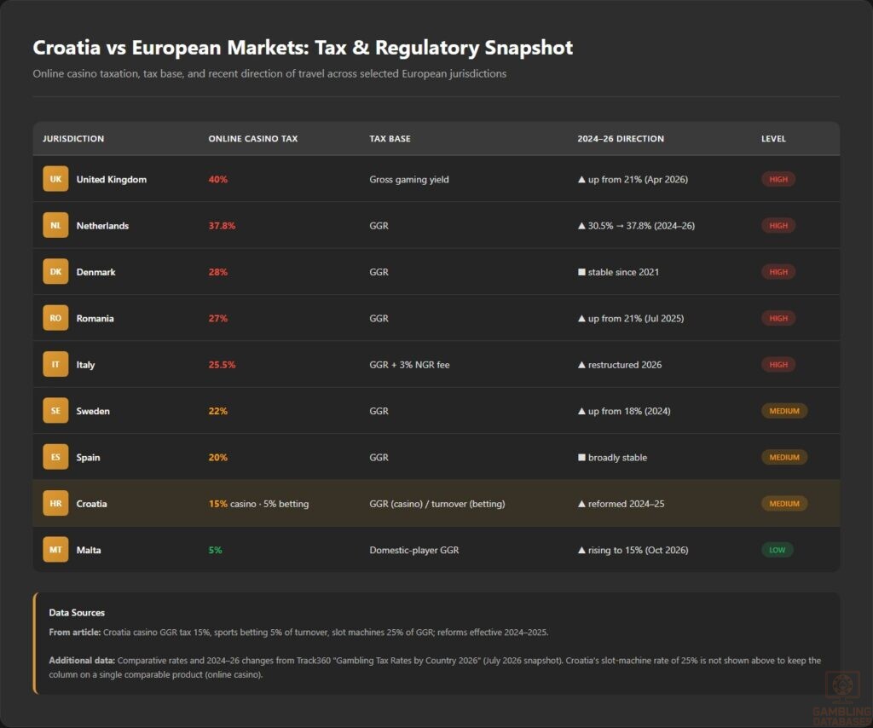
Task: Click 'up from 21% (Apr 2026)' direction cell
Action: pos(633,179)
